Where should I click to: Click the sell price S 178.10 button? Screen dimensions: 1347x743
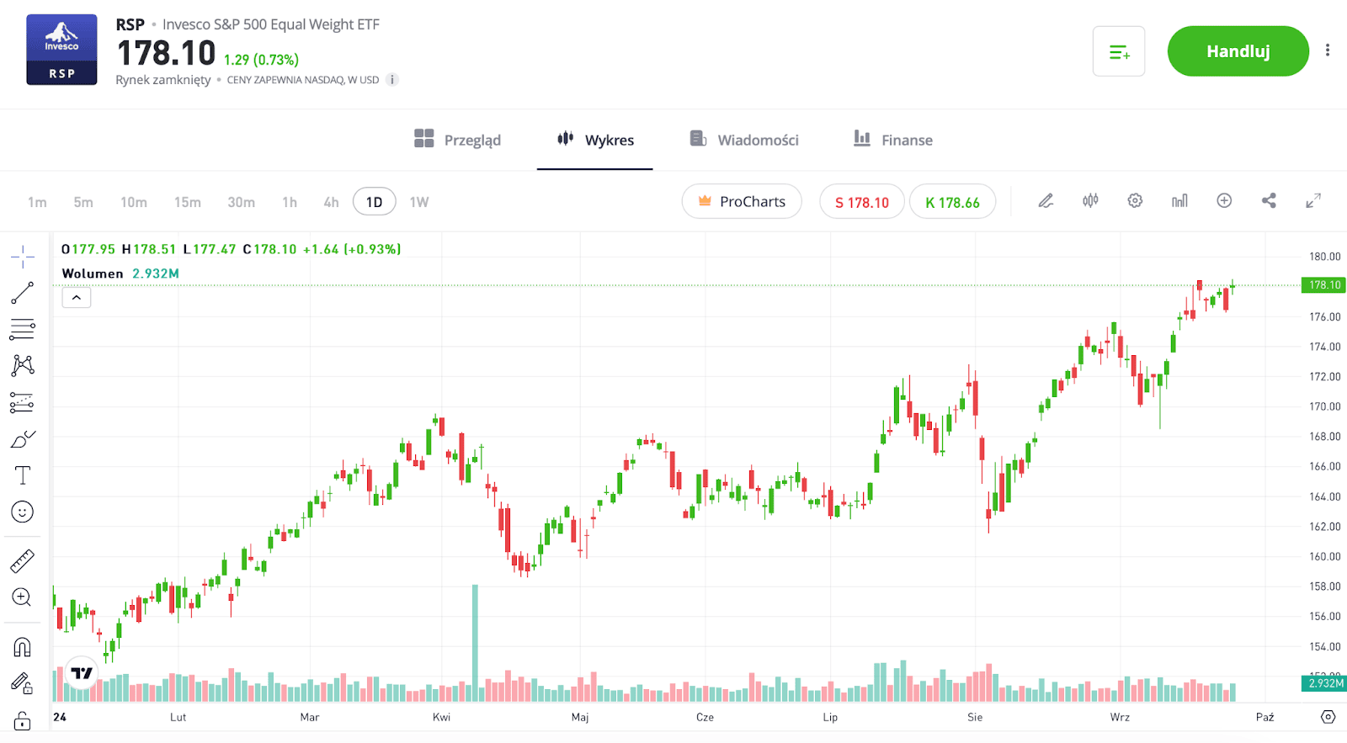[862, 202]
